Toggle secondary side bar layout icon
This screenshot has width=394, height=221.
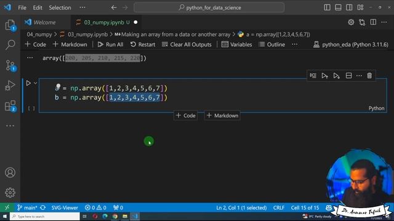pyautogui.click(x=349, y=7)
